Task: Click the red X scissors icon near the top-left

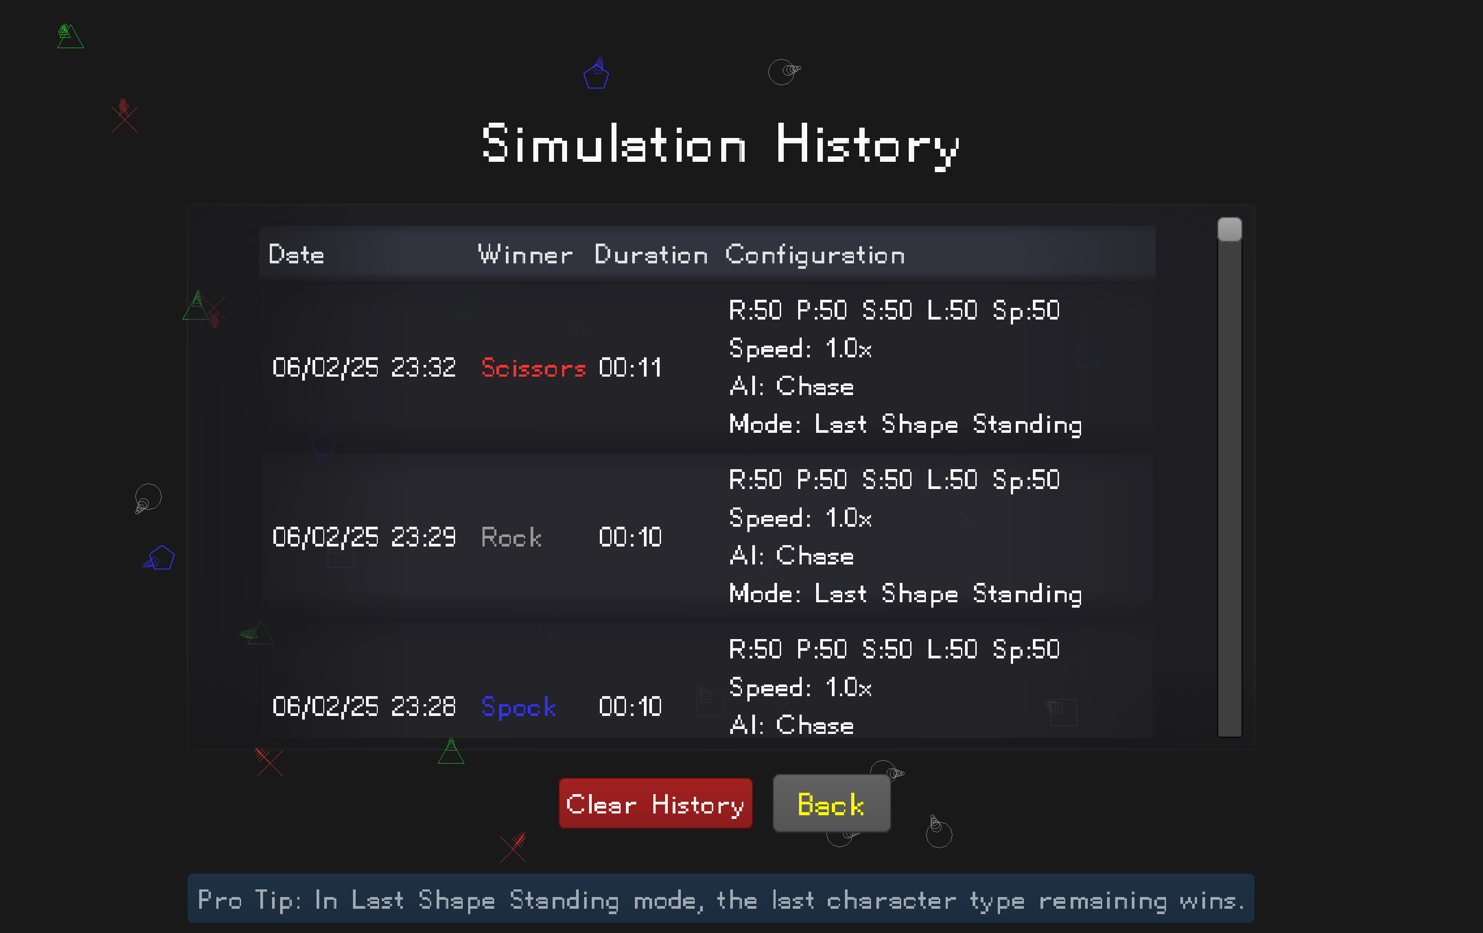Action: pos(124,116)
